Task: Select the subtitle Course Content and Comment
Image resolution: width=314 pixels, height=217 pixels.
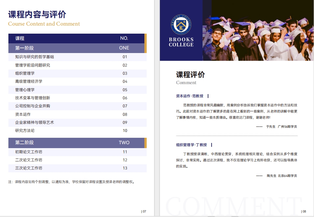Action: coord(44,24)
